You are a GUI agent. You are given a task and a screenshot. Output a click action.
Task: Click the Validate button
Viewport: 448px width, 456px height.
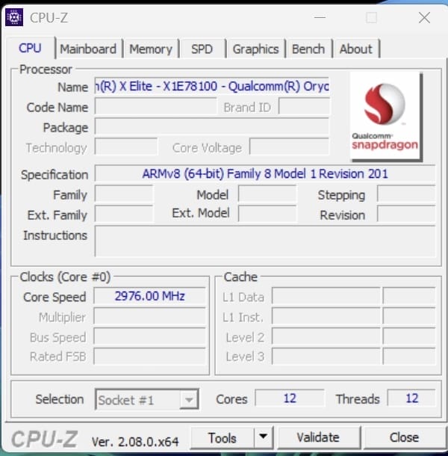(318, 437)
